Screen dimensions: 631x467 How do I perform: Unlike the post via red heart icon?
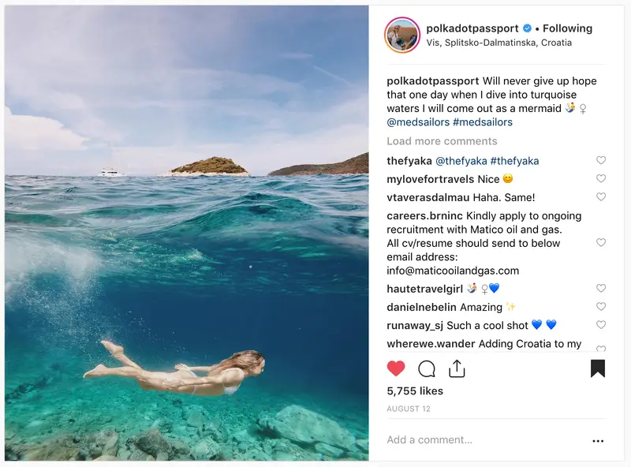pos(396,368)
